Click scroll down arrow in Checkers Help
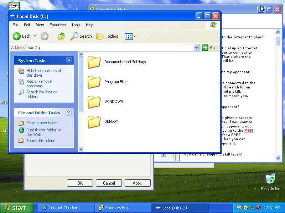 point(278,158)
